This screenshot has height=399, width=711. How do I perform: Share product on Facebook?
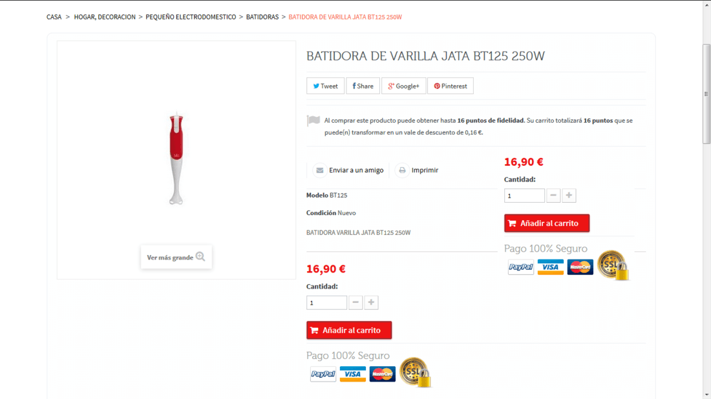(x=363, y=86)
